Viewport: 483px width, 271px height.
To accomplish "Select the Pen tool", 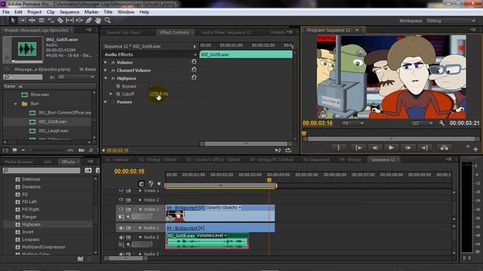I will (x=89, y=20).
